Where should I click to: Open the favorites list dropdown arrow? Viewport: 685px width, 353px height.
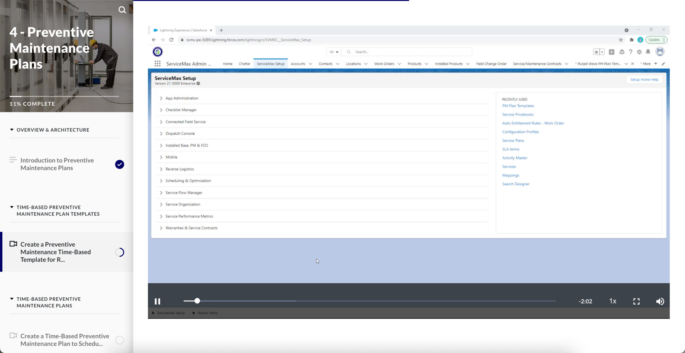[602, 52]
